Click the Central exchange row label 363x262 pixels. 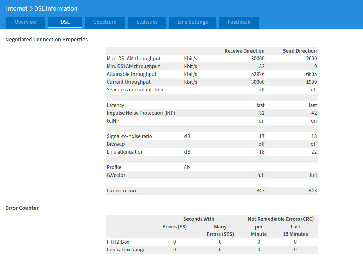pos(126,250)
